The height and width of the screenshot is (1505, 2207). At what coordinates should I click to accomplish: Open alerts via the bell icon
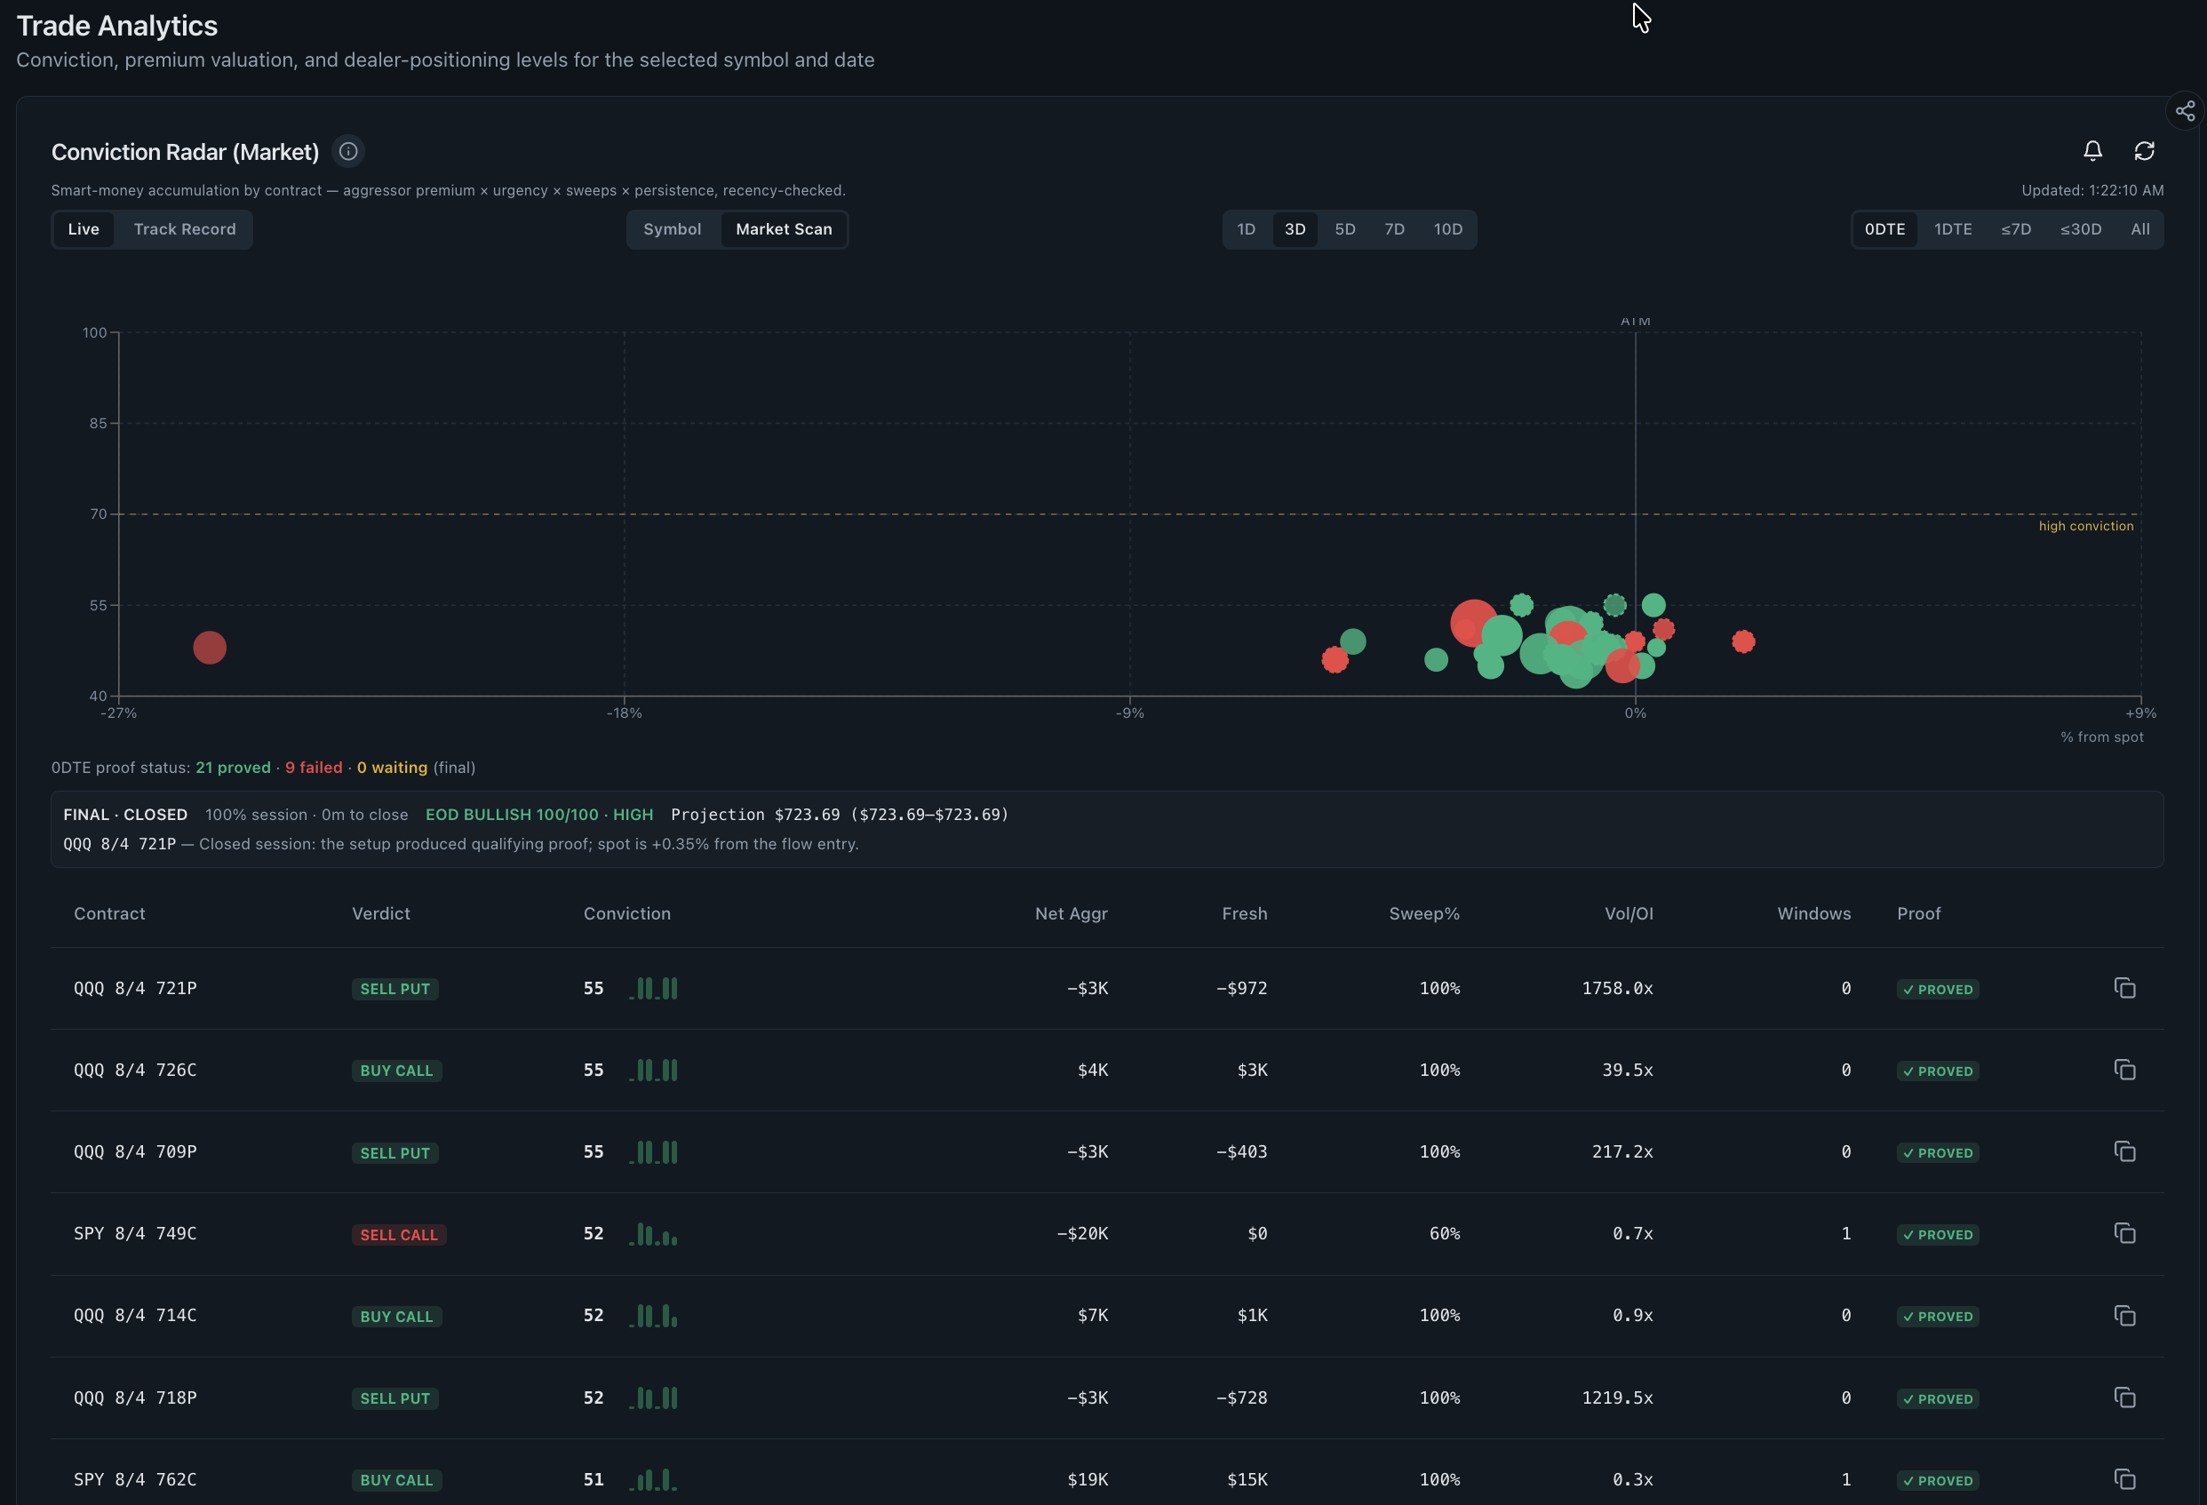(x=2093, y=151)
